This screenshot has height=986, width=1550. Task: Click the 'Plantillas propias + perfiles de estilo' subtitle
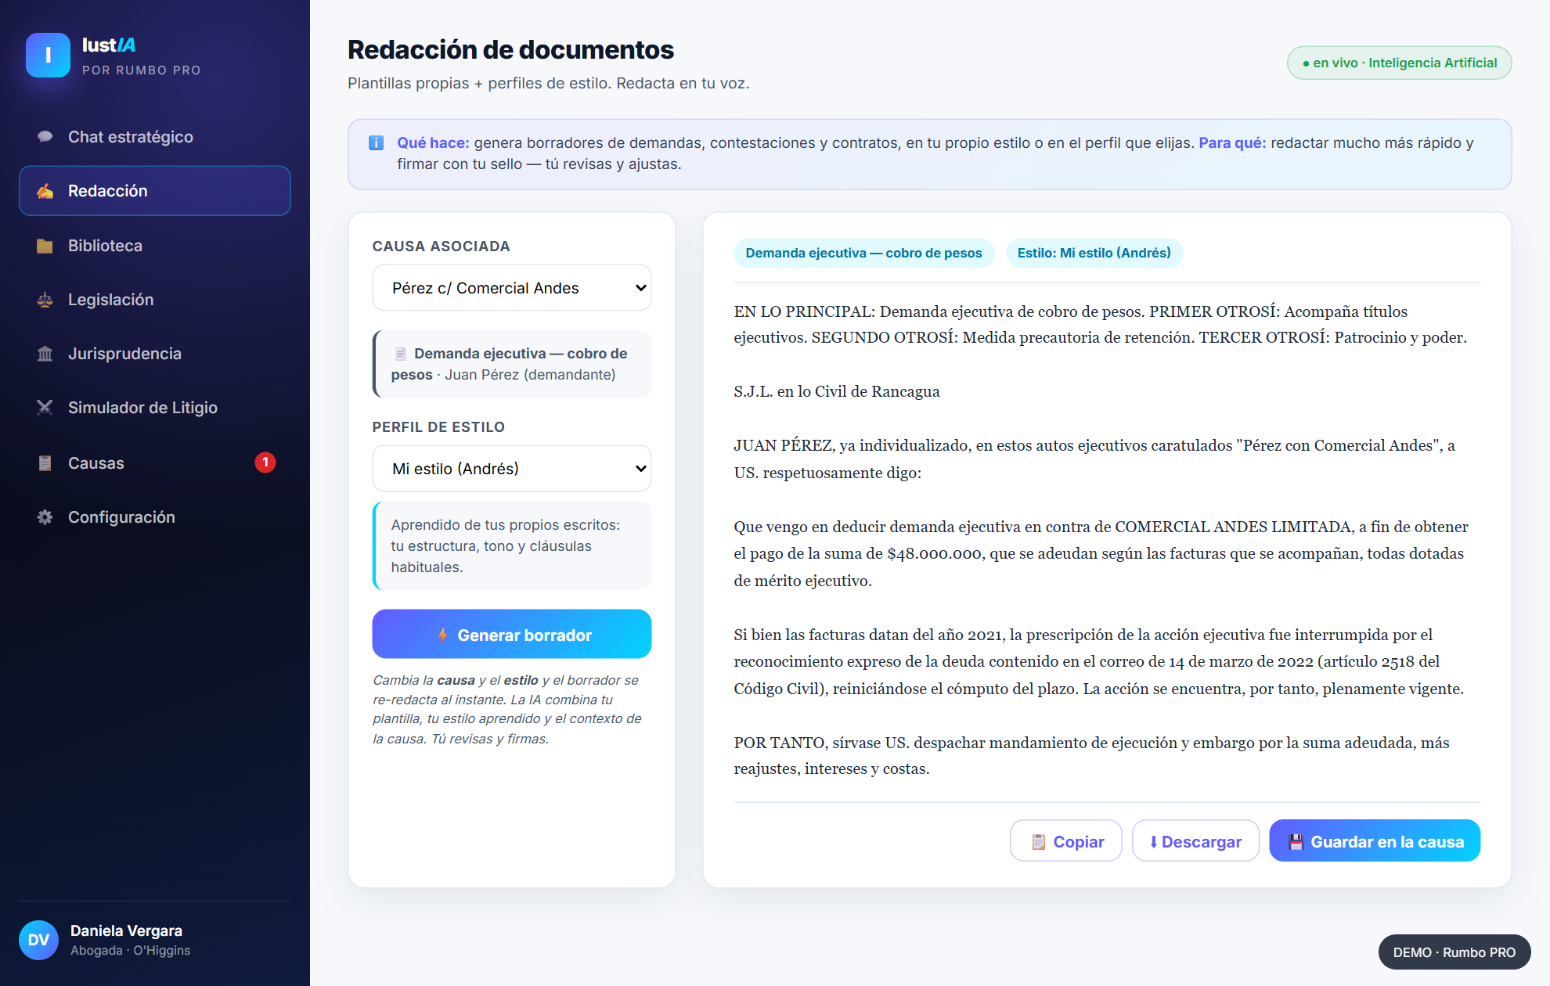coord(549,83)
